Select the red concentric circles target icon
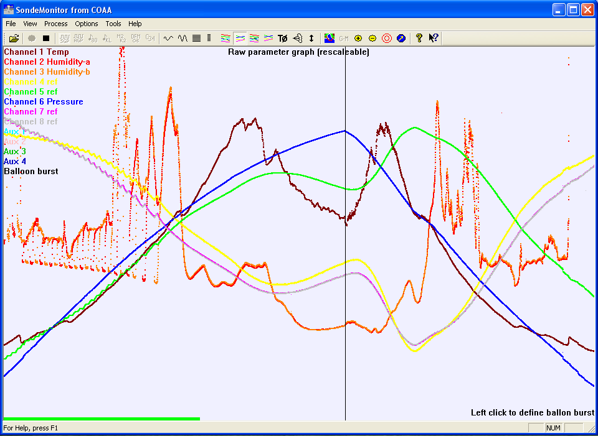The height and width of the screenshot is (436, 598). click(x=387, y=38)
